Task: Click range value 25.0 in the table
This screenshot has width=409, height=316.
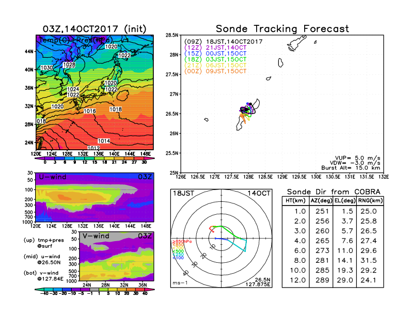Action: pos(369,211)
